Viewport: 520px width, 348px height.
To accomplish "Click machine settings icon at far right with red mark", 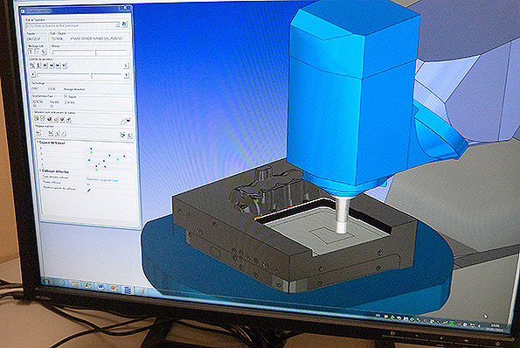I will [129, 136].
